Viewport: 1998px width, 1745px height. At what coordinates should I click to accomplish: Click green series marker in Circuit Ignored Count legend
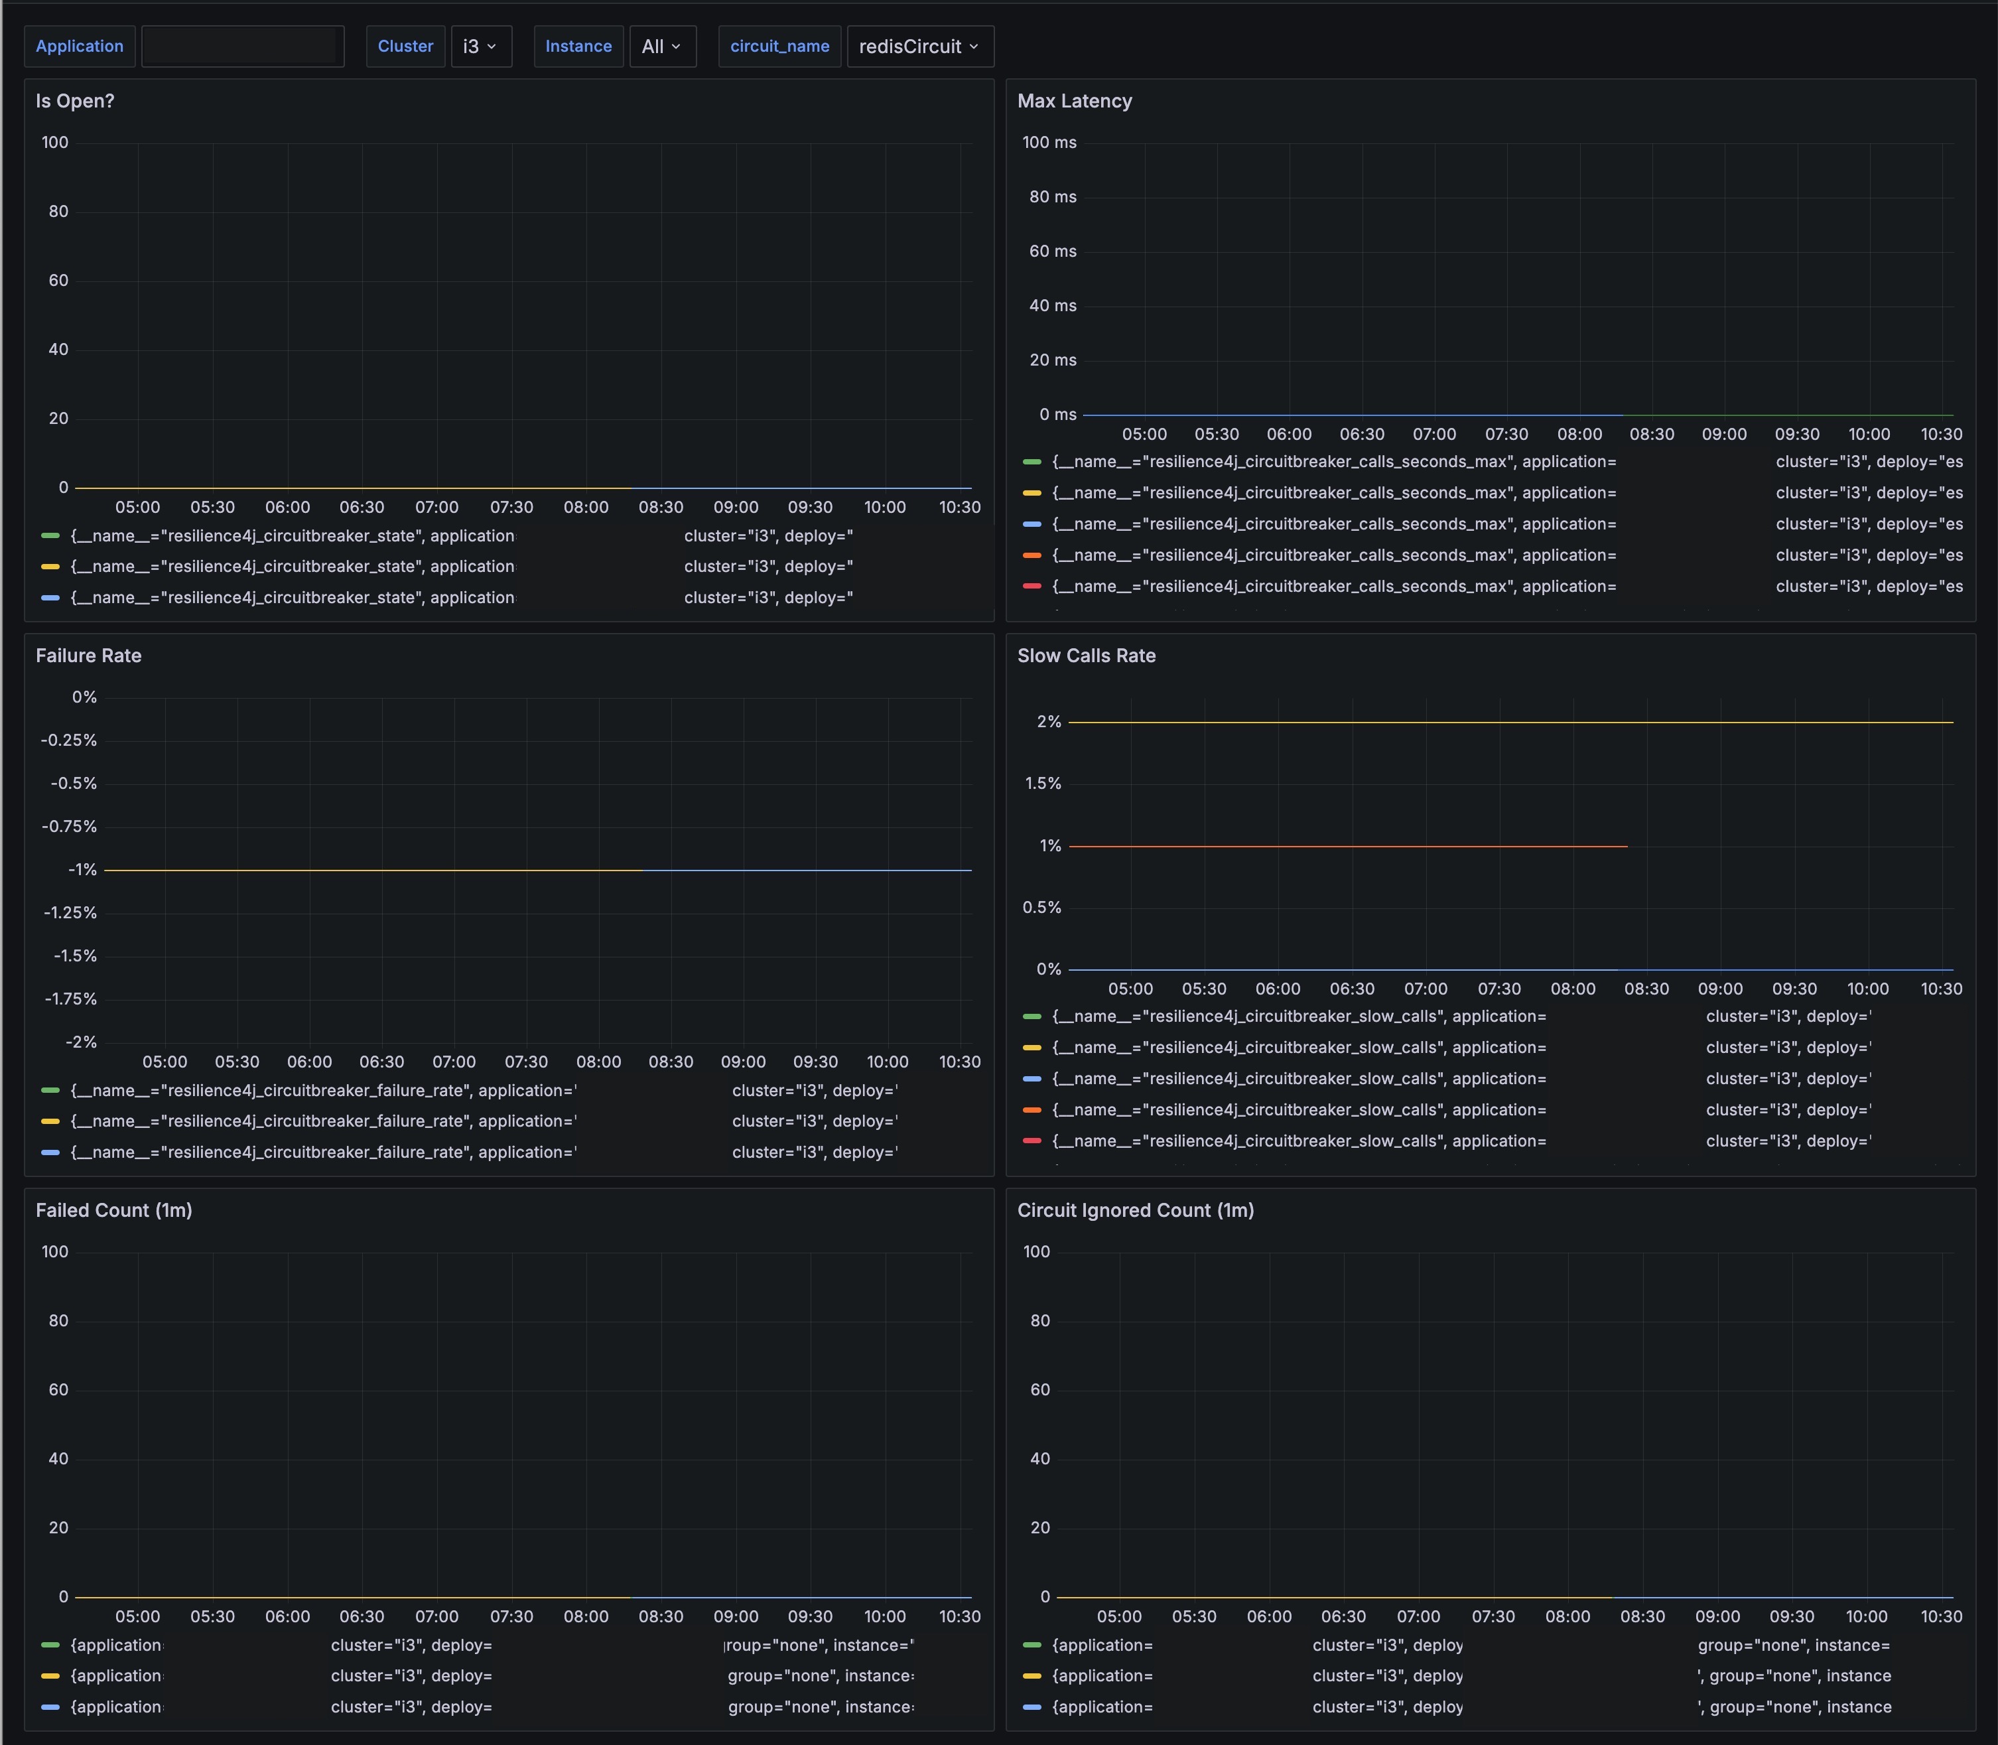[1032, 1645]
